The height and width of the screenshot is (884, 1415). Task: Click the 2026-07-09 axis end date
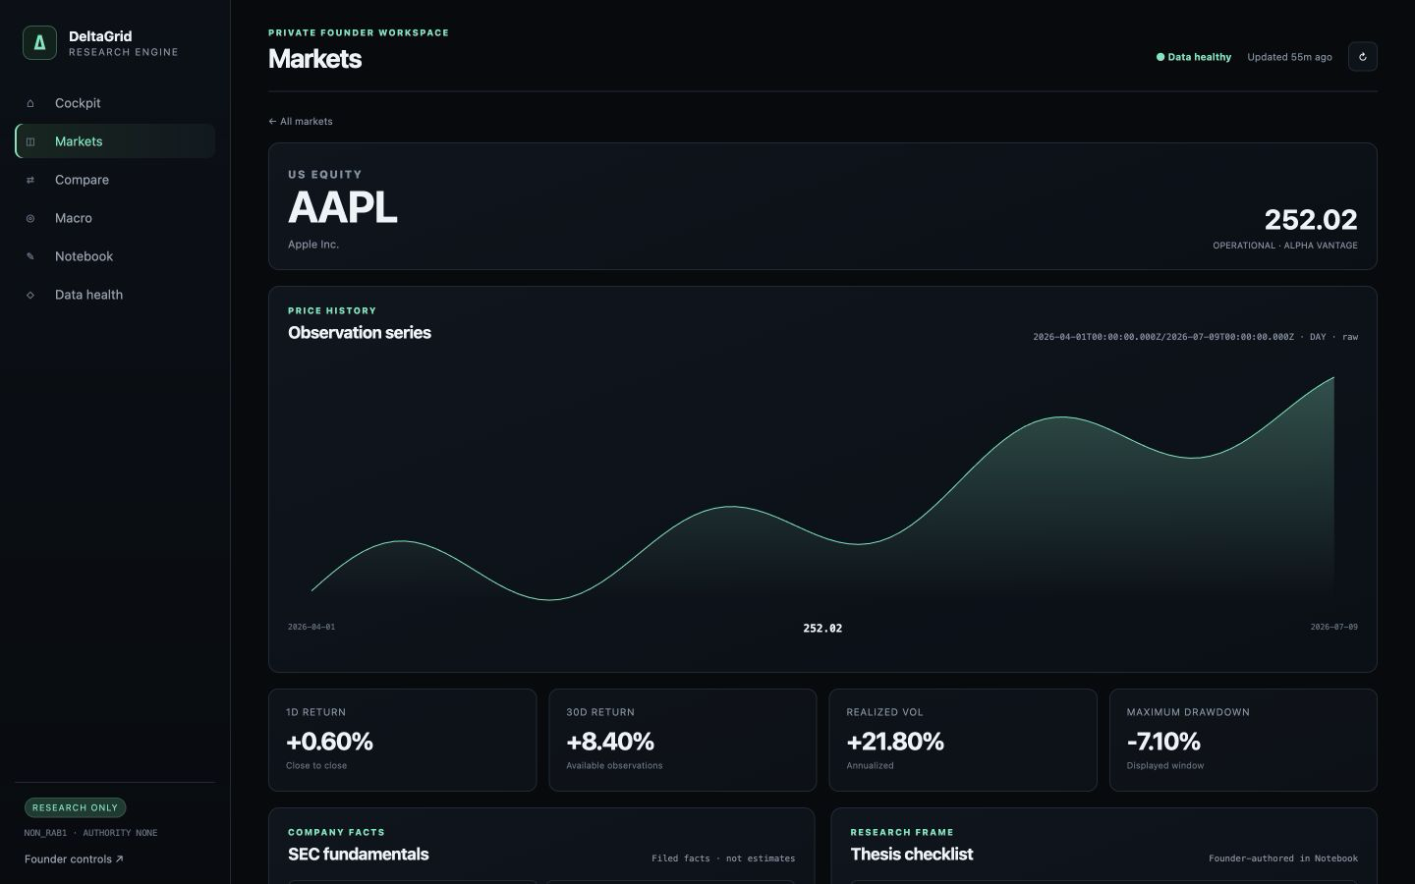1334,627
